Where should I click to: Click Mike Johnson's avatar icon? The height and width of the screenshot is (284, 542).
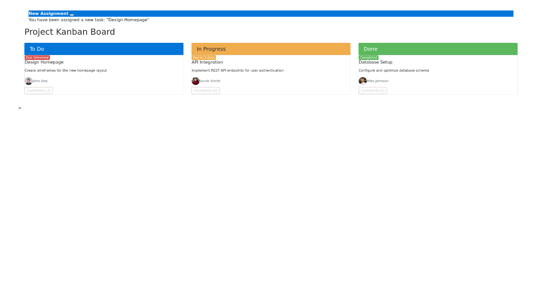tap(363, 81)
